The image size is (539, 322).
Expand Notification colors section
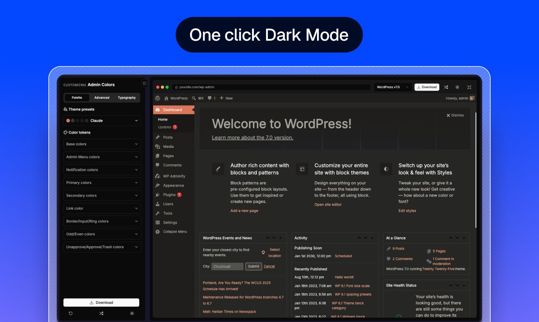point(102,169)
